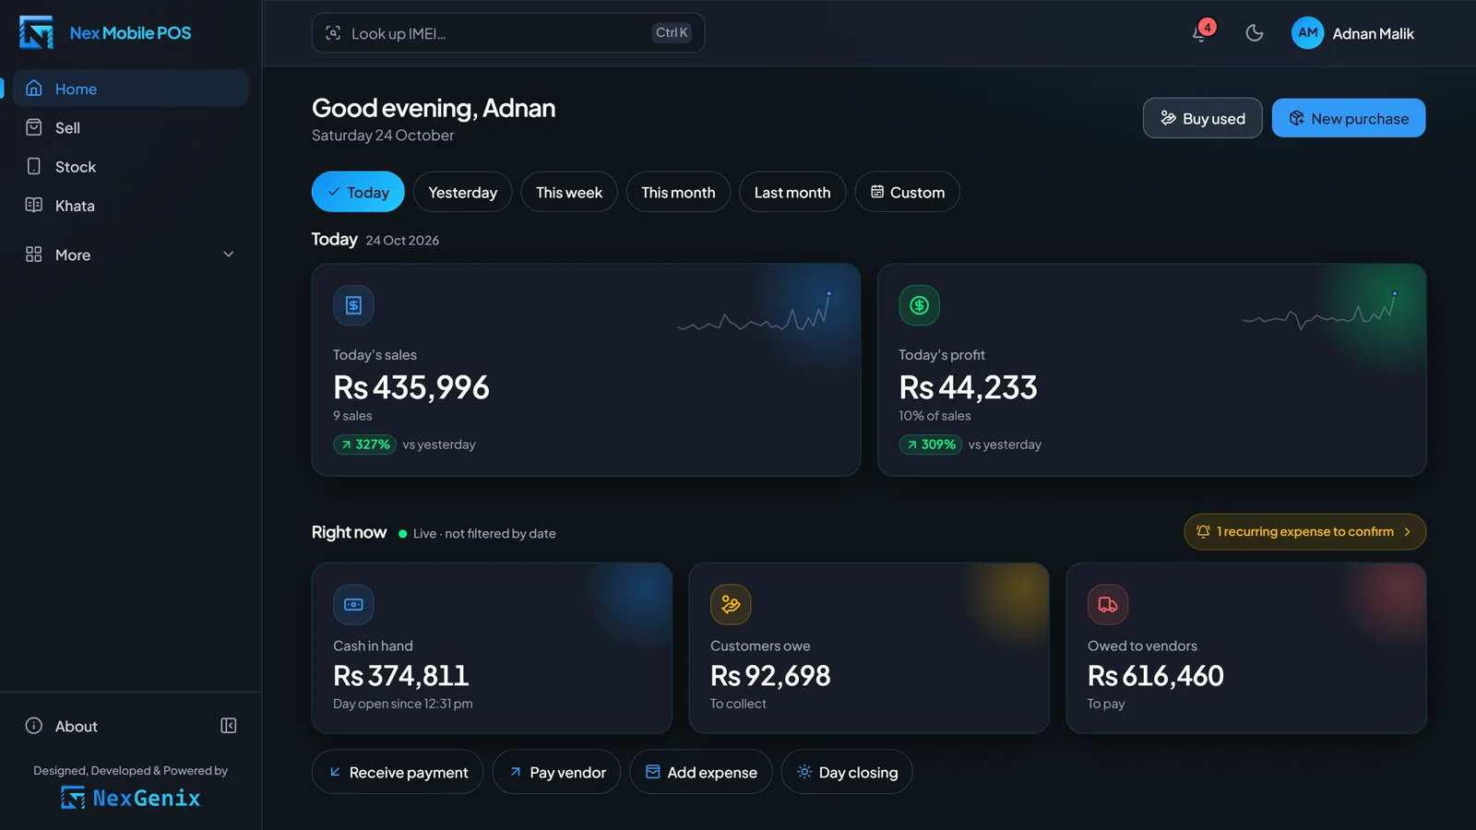Viewport: 1476px width, 830px height.
Task: Click the Buy used button
Action: [x=1202, y=118]
